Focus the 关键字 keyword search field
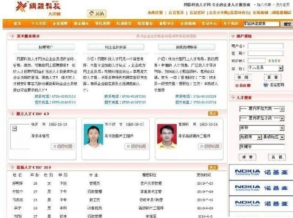The width and height of the screenshot is (293, 218). pyautogui.click(x=262, y=147)
